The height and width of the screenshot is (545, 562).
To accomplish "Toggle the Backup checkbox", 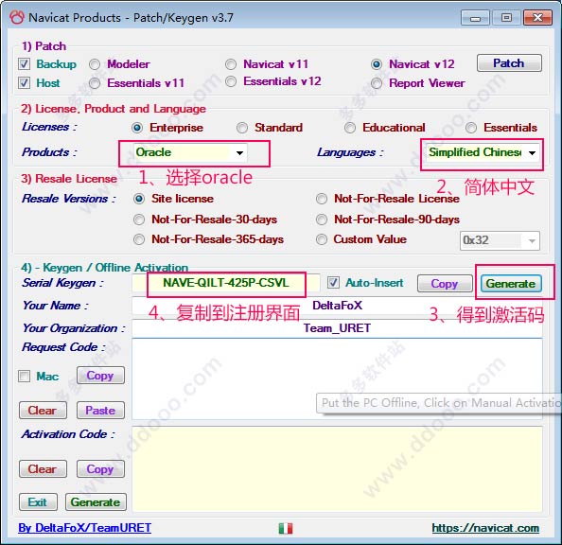I will [24, 64].
